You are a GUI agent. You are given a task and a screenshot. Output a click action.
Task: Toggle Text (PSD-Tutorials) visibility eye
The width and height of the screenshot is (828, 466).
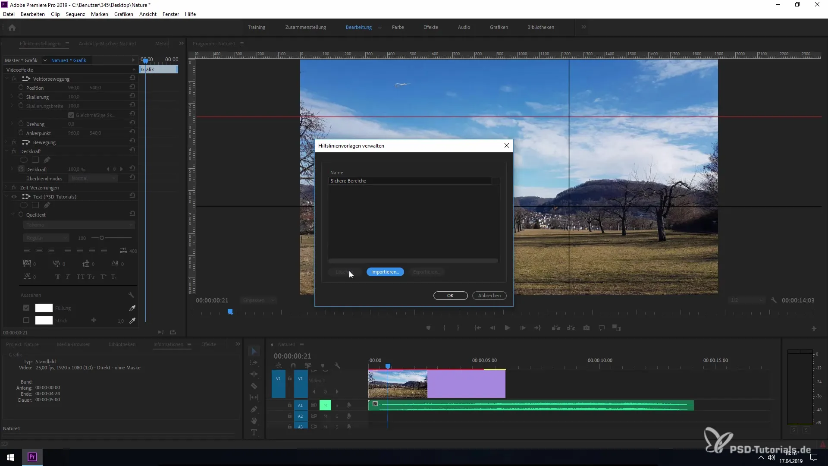pyautogui.click(x=14, y=197)
